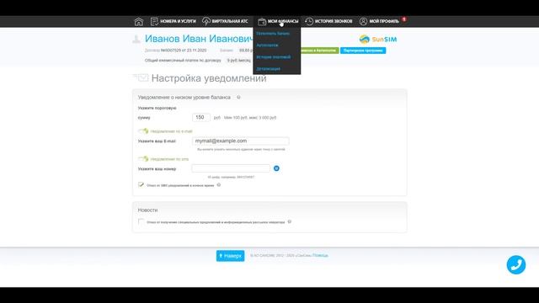The image size is (539, 303).
Task: Edit the e-mail field mymail@example.com
Action: pyautogui.click(x=240, y=141)
